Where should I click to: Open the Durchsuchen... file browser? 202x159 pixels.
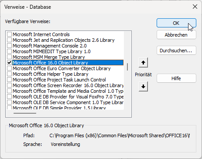tap(176, 51)
